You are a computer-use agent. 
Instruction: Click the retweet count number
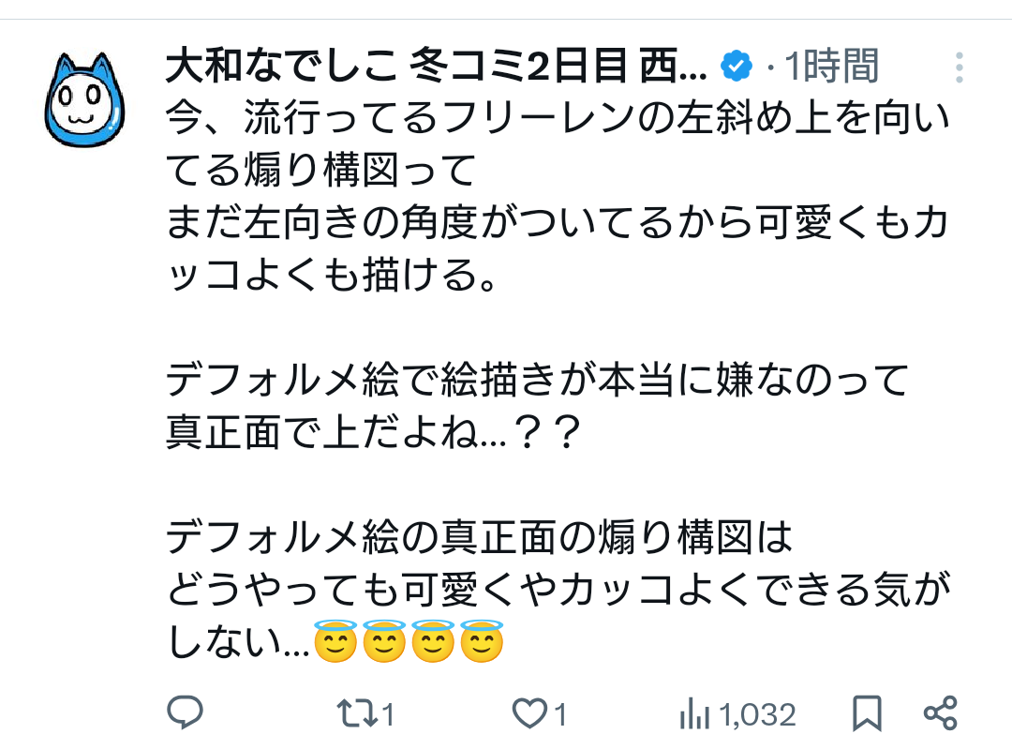388,715
